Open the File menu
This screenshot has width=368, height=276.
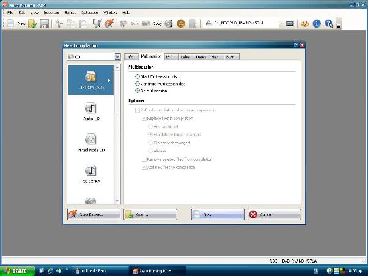point(10,12)
